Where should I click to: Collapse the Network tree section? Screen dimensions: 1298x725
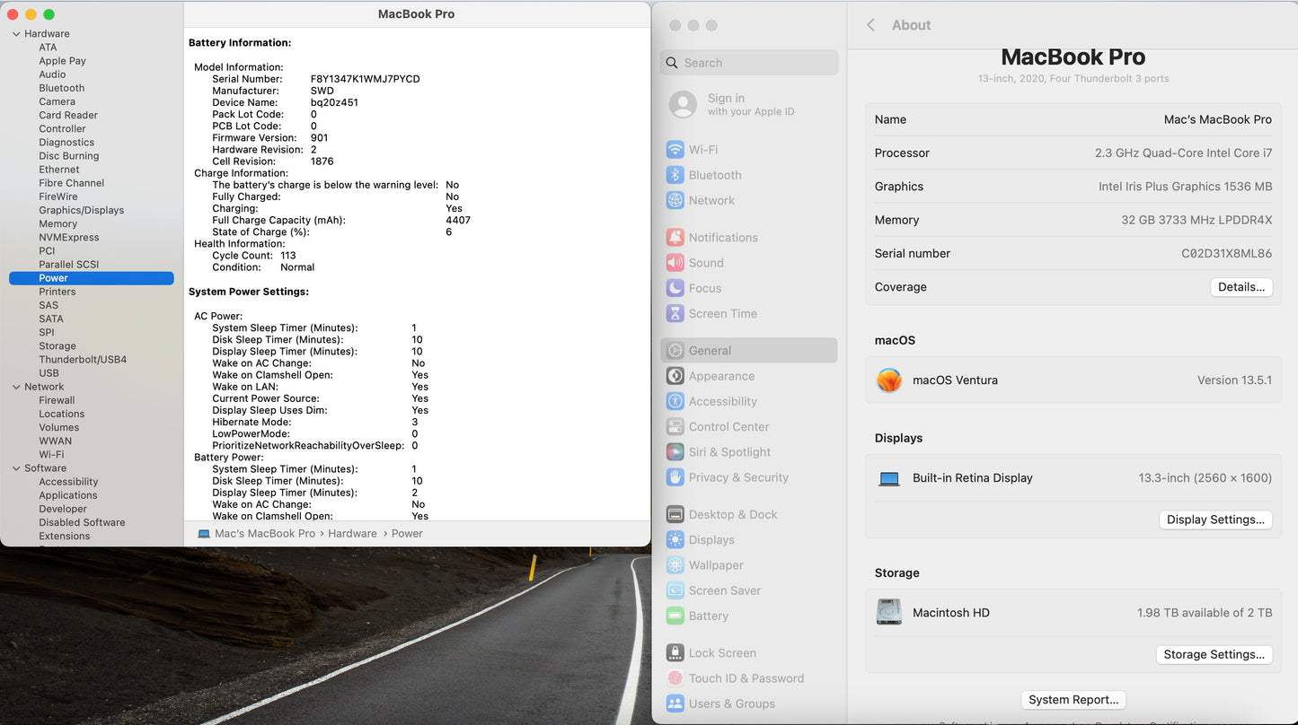coord(16,387)
